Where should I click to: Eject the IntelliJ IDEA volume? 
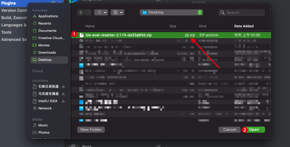click(x=63, y=101)
